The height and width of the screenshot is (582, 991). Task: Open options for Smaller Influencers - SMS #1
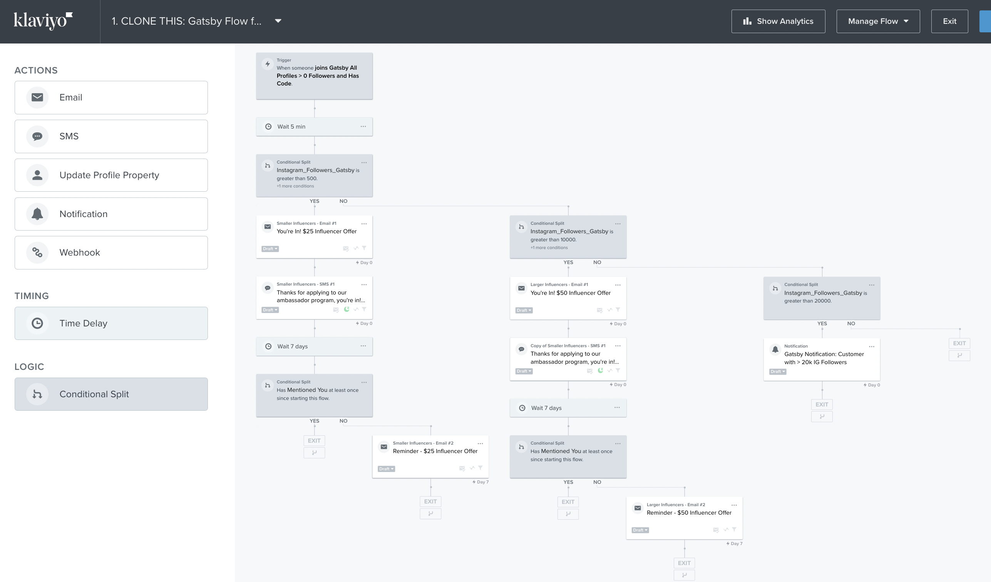click(x=364, y=285)
